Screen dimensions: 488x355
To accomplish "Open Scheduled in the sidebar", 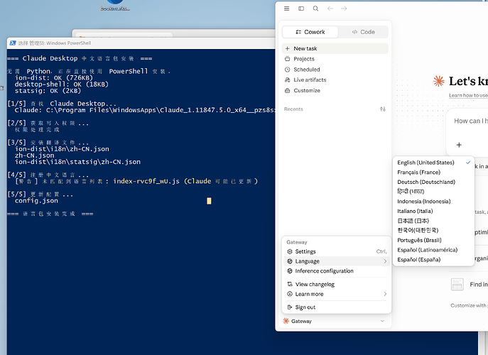I will (335, 70).
